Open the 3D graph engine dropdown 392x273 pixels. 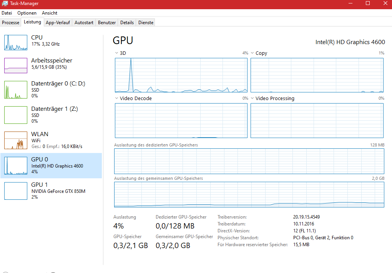click(x=117, y=53)
